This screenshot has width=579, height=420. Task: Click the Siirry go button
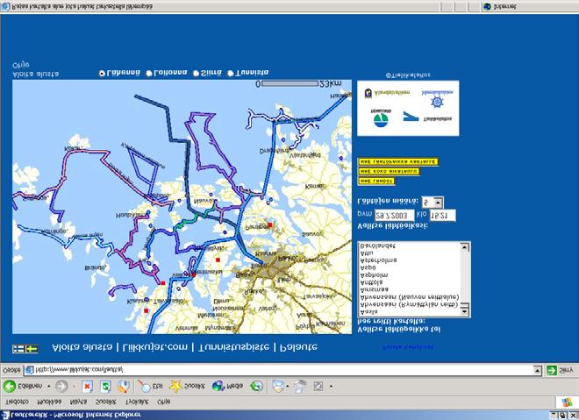(x=560, y=370)
